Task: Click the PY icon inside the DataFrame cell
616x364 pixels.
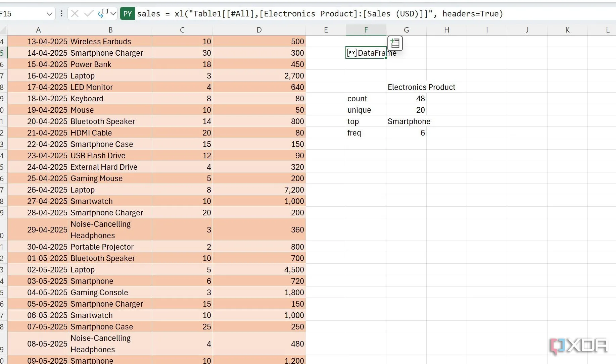Action: (x=352, y=53)
